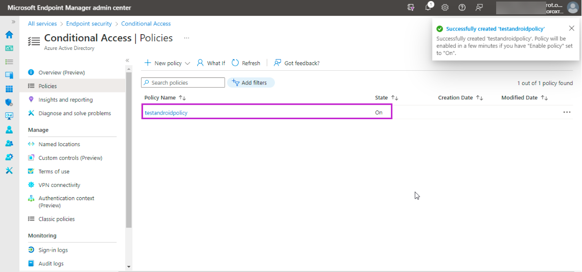Screen dimensions: 582x272
Task: Open the settings gear in header
Action: tap(445, 8)
